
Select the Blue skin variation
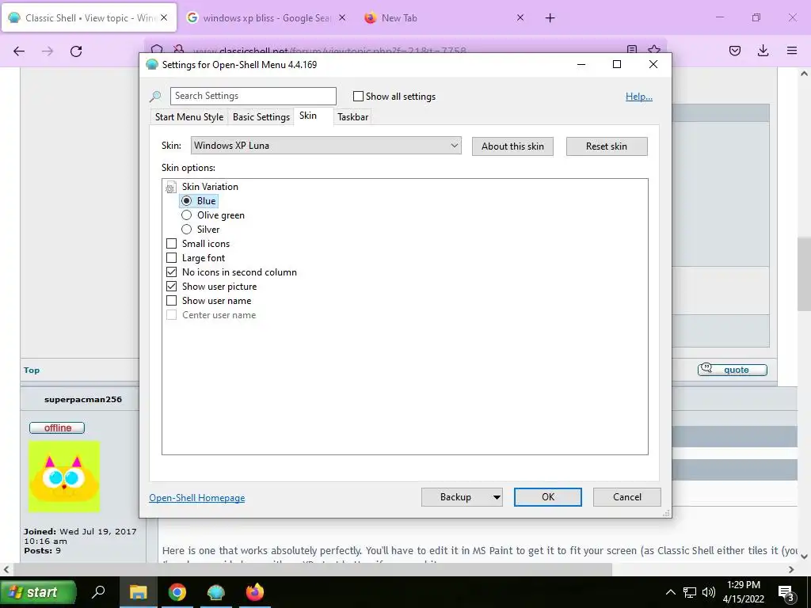tap(187, 200)
